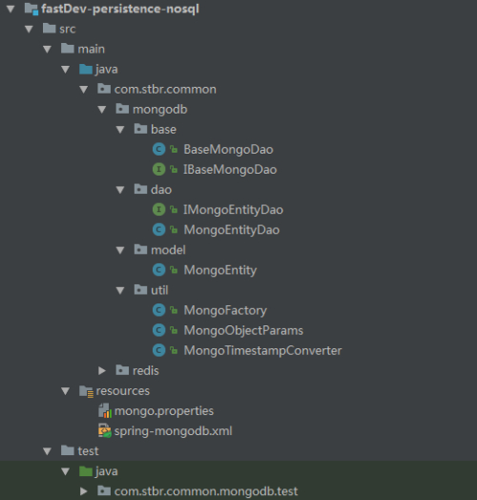This screenshot has width=477, height=500.
Task: Click the class icon beside MongoObjectParams
Action: pyautogui.click(x=158, y=330)
